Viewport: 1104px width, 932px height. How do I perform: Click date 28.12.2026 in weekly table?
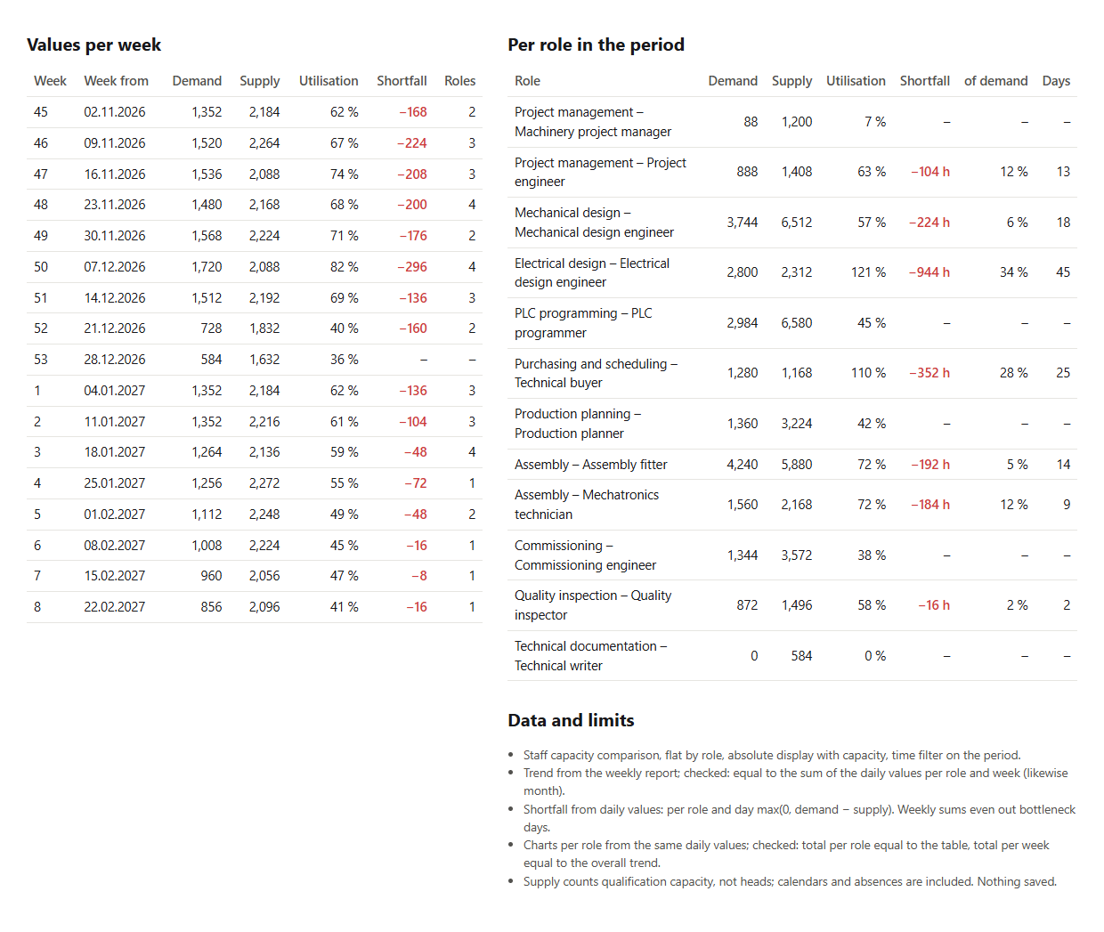pyautogui.click(x=115, y=360)
